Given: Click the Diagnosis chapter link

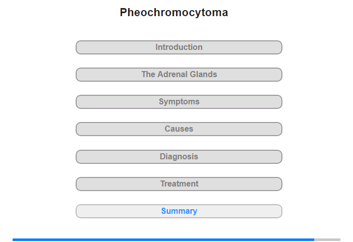Looking at the screenshot, I should [x=179, y=157].
